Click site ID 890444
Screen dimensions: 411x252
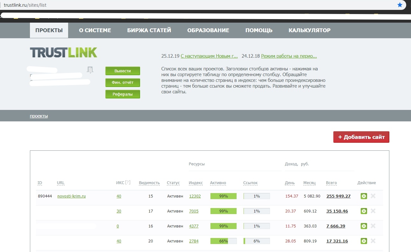click(x=45, y=196)
